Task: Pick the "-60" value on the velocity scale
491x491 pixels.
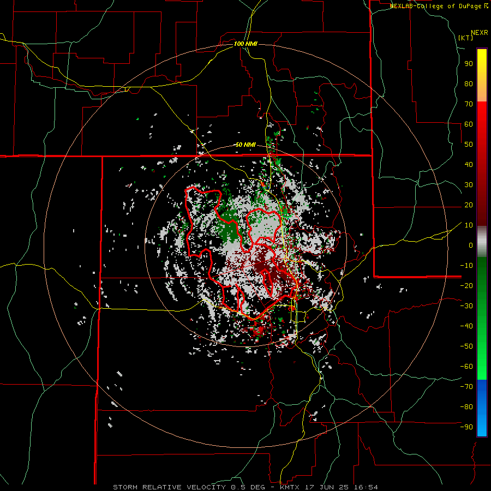Action: (x=466, y=367)
